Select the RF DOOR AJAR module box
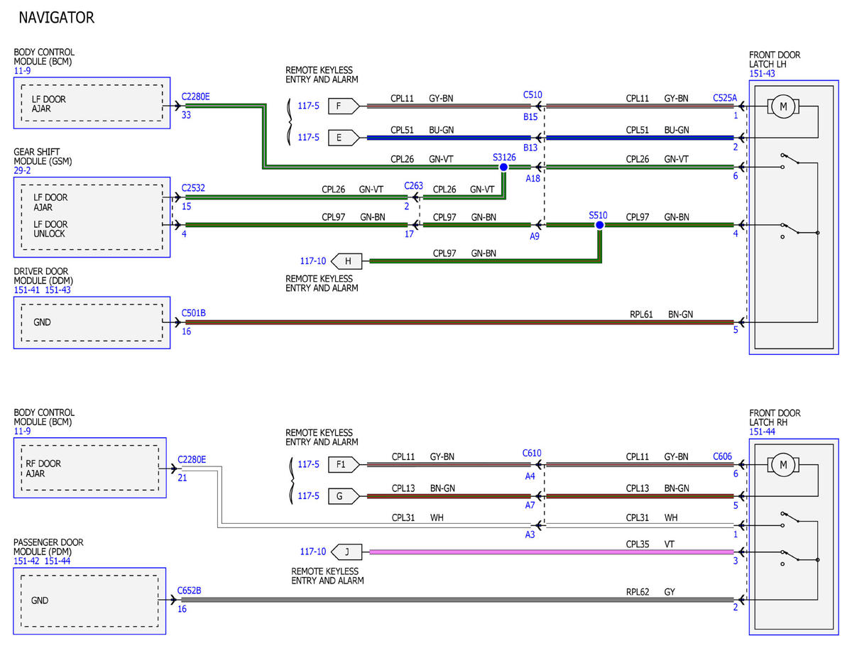The width and height of the screenshot is (852, 658). (89, 468)
